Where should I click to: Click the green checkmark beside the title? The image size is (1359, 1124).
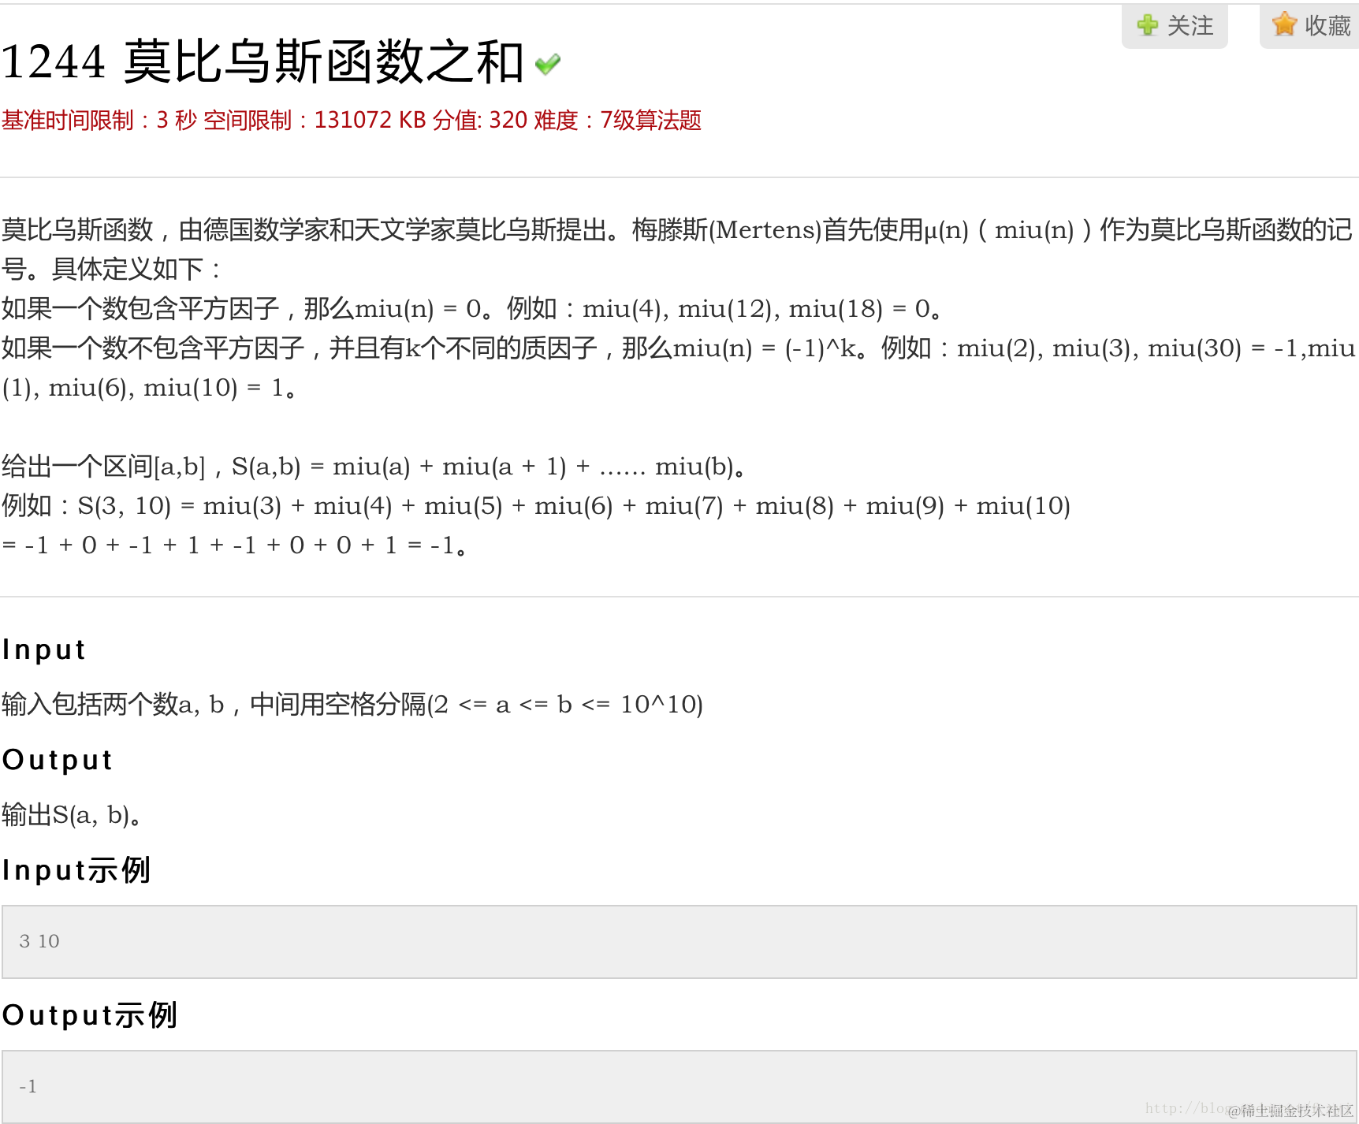(547, 64)
